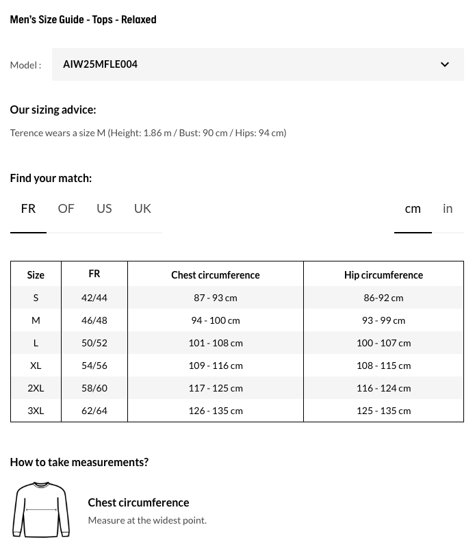Switch measurements to inches
This screenshot has width=475, height=551.
448,209
